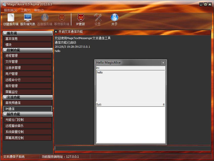Maximize the Magic Alice window

pyautogui.click(x=205, y=5)
